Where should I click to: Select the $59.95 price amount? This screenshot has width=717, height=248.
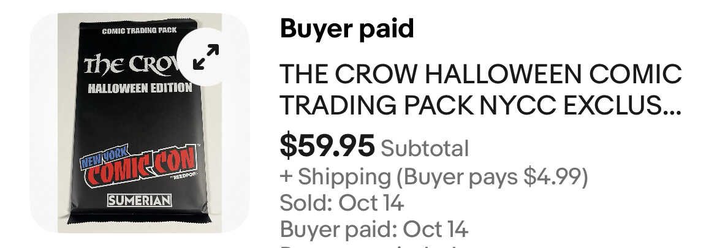[x=327, y=146]
